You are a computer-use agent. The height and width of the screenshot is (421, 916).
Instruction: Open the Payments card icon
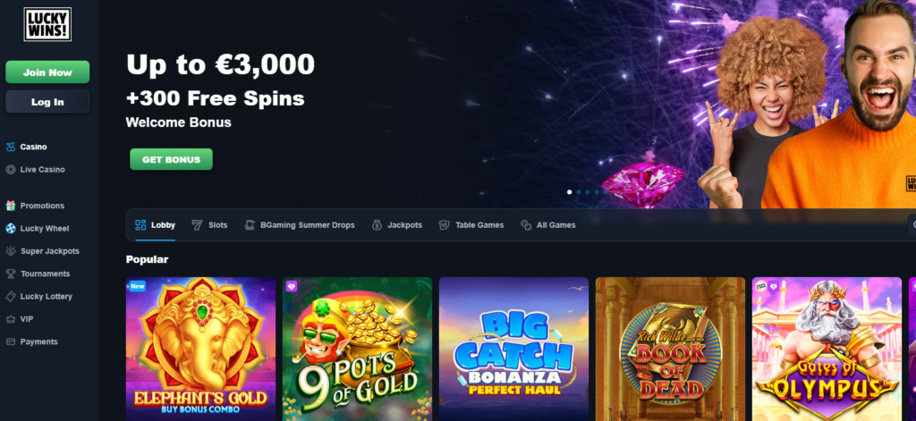[x=11, y=342]
